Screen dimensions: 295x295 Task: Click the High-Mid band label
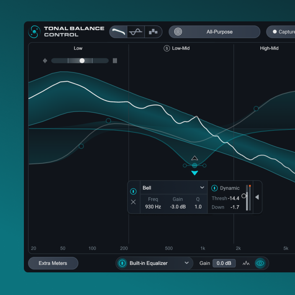coord(269,48)
